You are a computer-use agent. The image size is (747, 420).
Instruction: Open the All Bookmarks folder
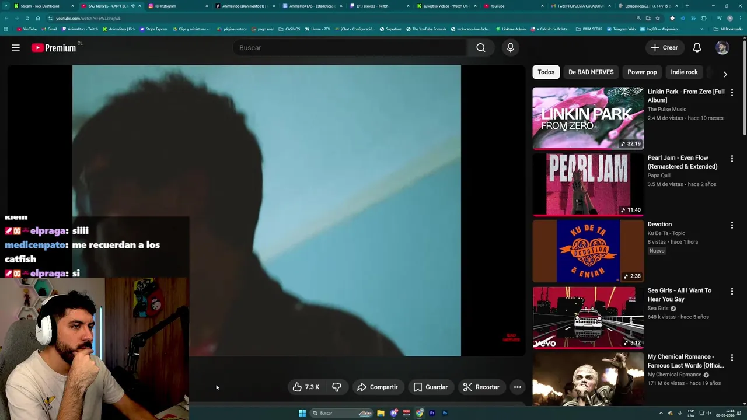(x=728, y=29)
